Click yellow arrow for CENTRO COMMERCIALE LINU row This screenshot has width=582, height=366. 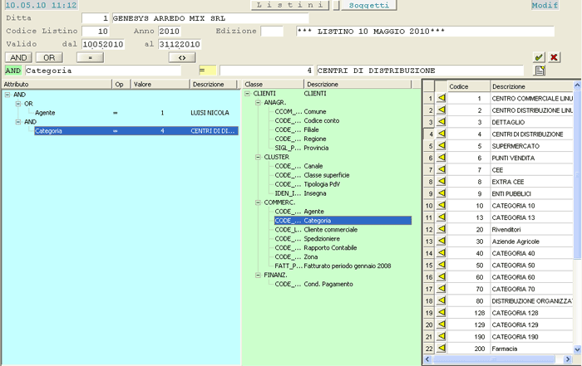point(441,98)
